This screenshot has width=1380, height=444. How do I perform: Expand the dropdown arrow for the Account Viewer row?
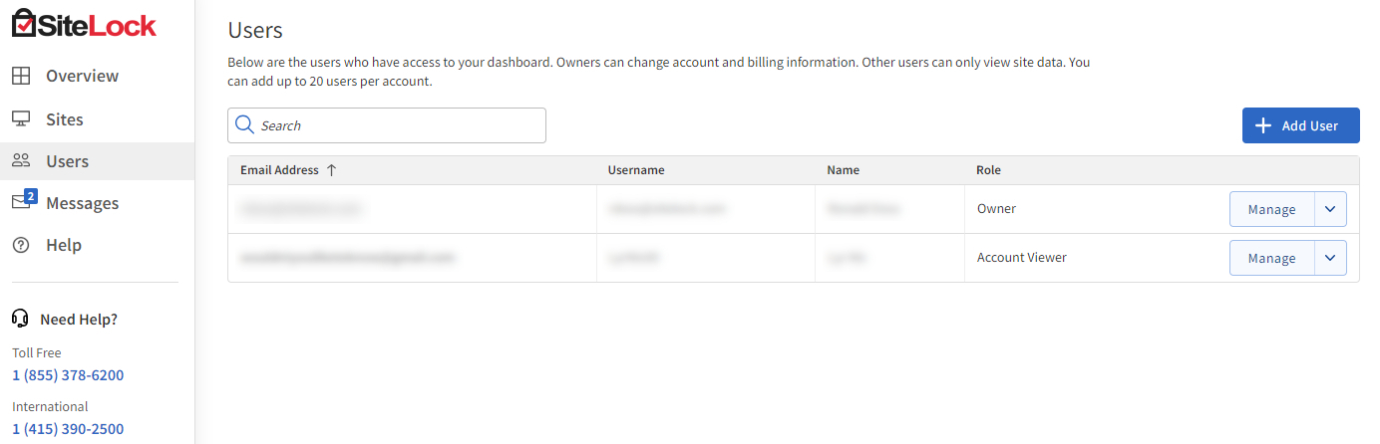tap(1330, 258)
